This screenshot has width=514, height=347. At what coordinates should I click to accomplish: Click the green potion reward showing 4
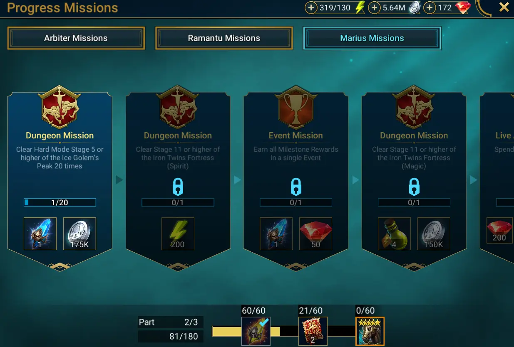394,234
